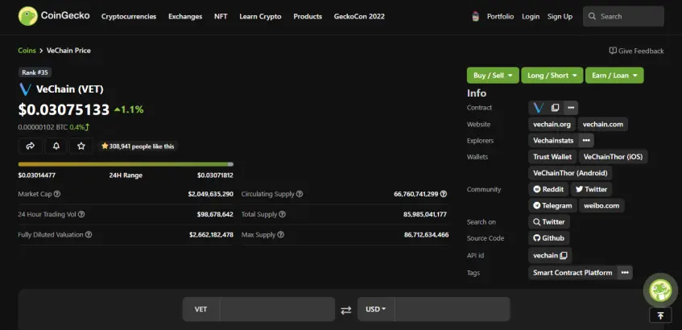
Task: Open the weibo.com community link
Action: coord(601,206)
